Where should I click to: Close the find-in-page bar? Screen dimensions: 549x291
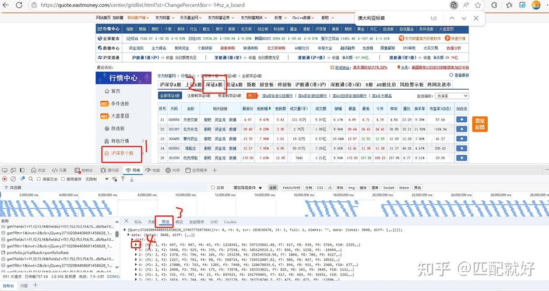(476, 18)
